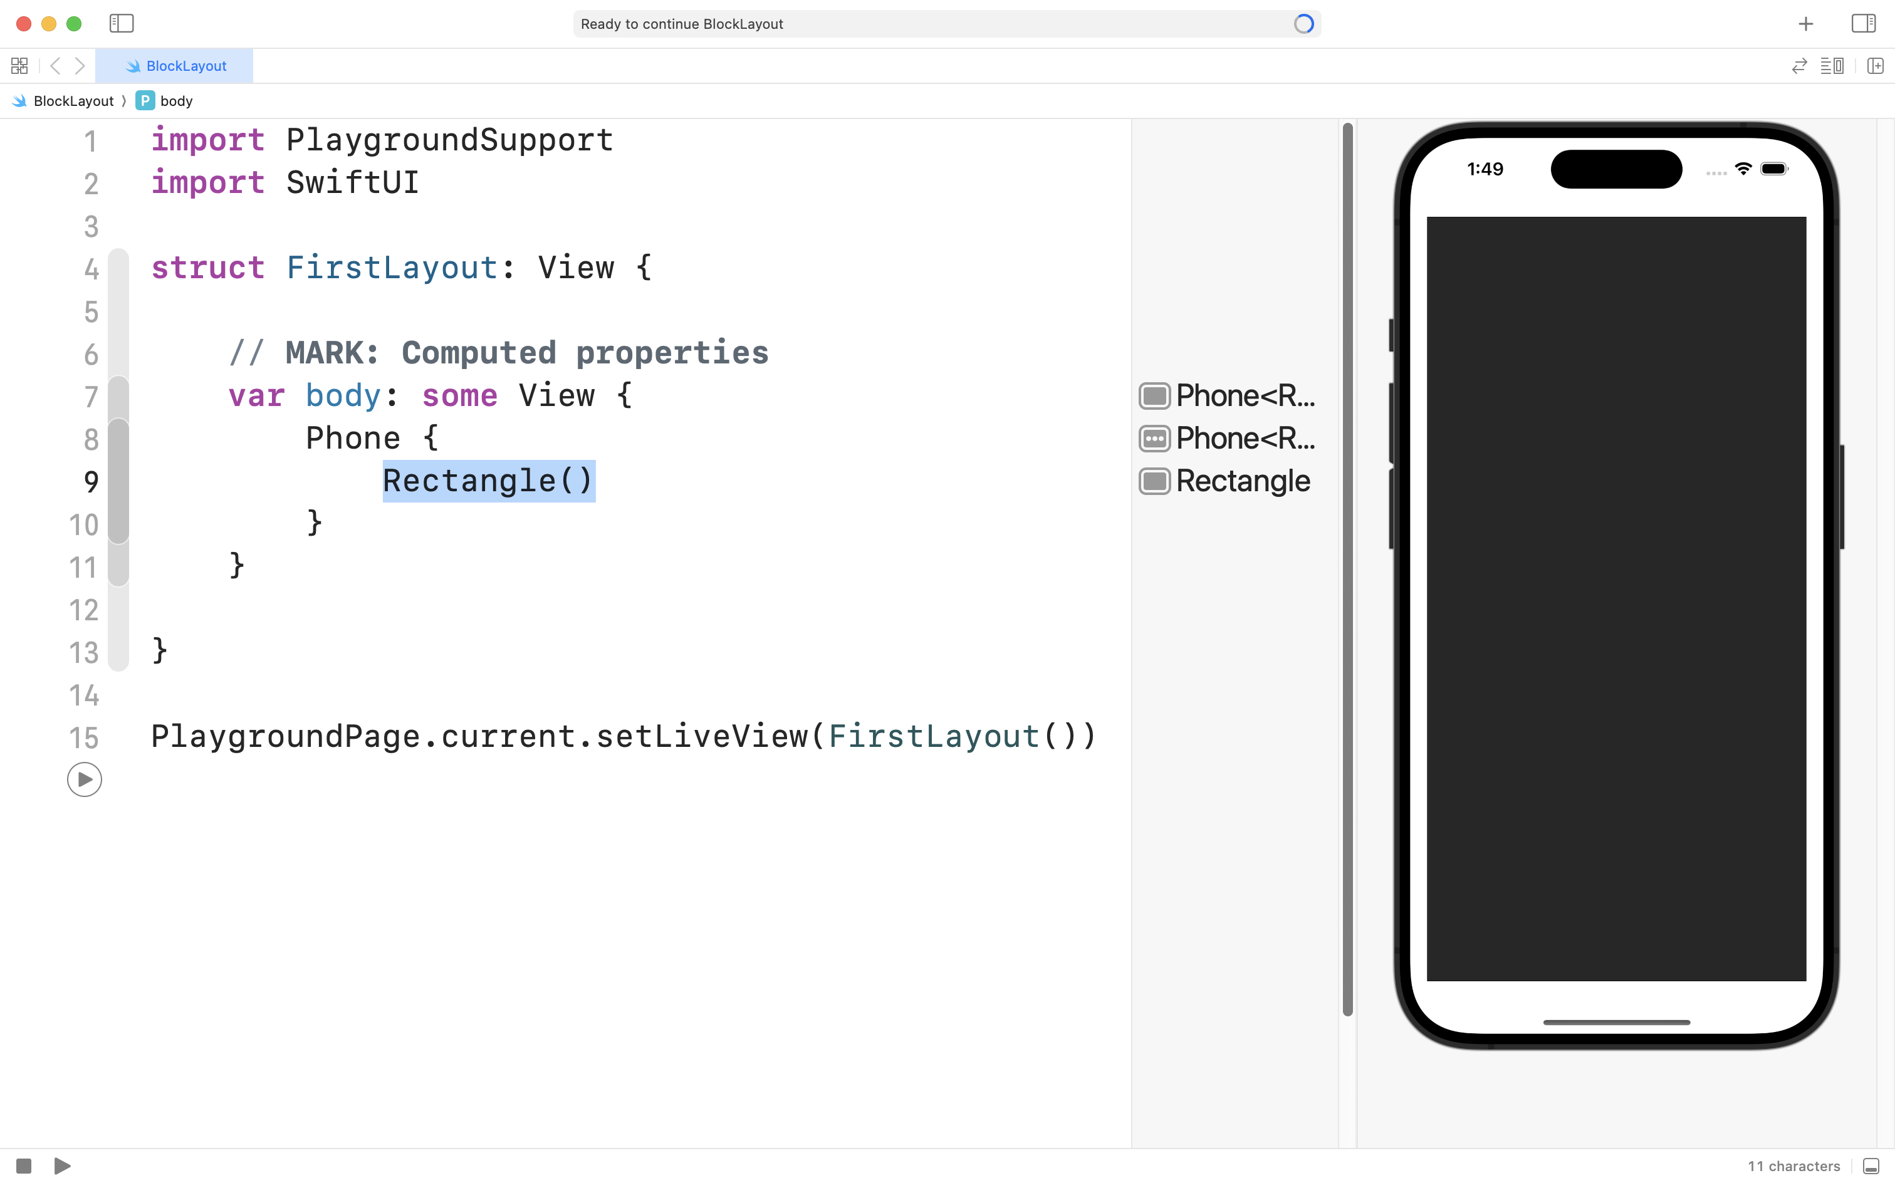The height and width of the screenshot is (1183, 1895).
Task: Click the results sidebar vertical scrollbar
Action: [x=1347, y=569]
